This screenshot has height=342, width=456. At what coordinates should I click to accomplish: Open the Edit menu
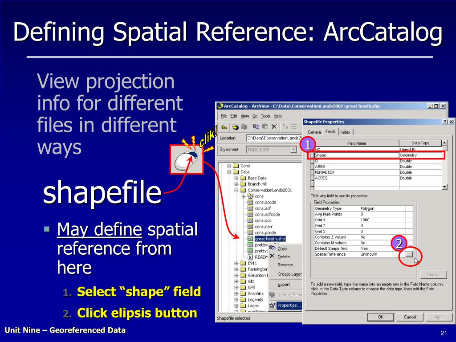tap(233, 116)
